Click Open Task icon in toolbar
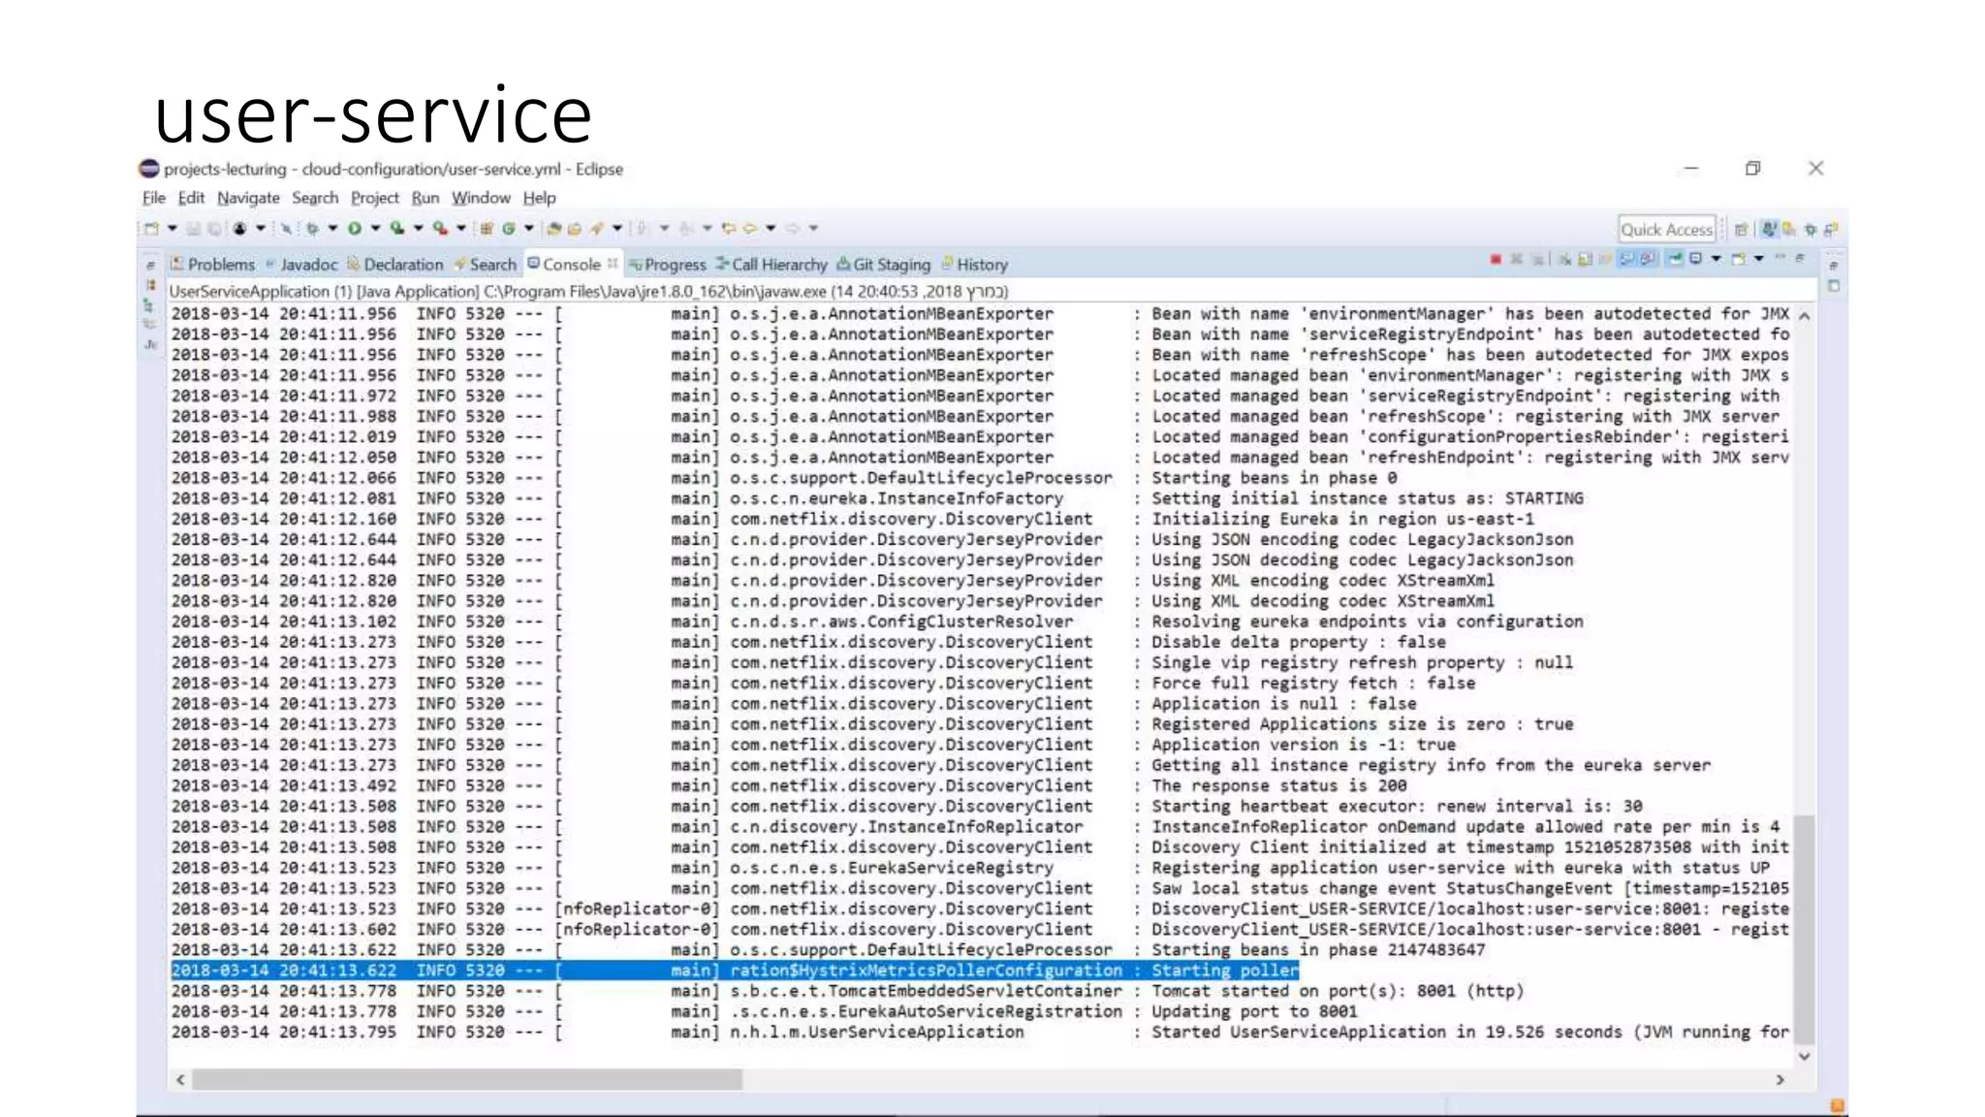The image size is (1985, 1117). point(575,228)
